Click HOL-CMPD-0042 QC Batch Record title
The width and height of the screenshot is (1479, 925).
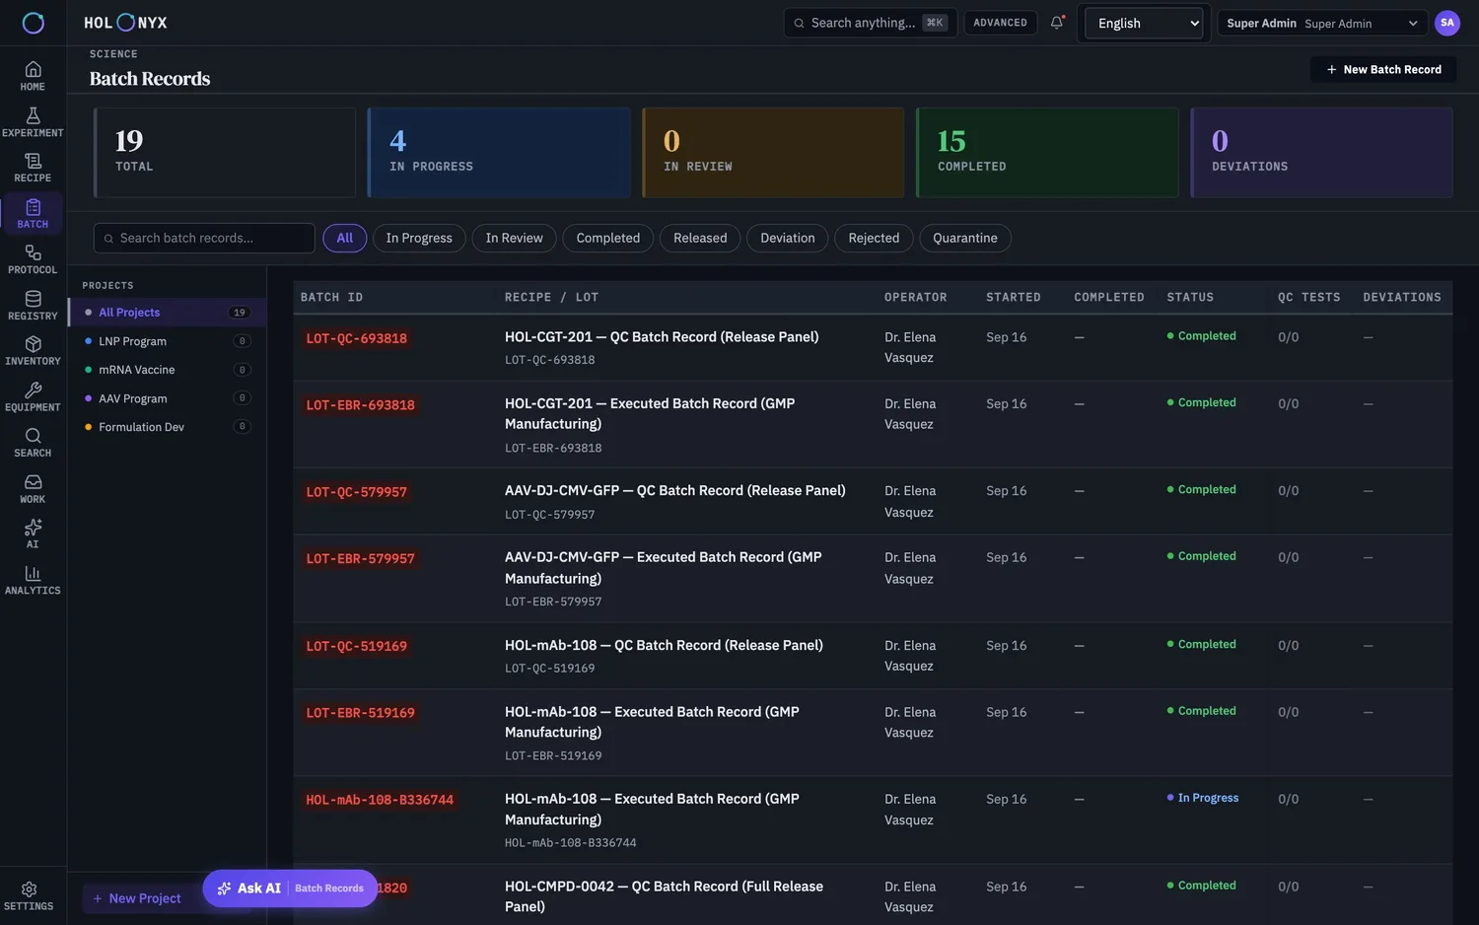[664, 896]
